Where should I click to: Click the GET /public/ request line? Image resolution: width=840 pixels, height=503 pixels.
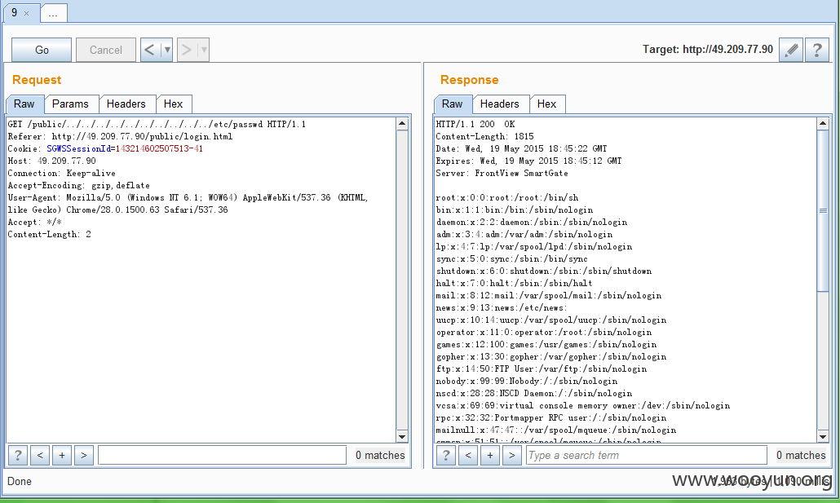[157, 124]
